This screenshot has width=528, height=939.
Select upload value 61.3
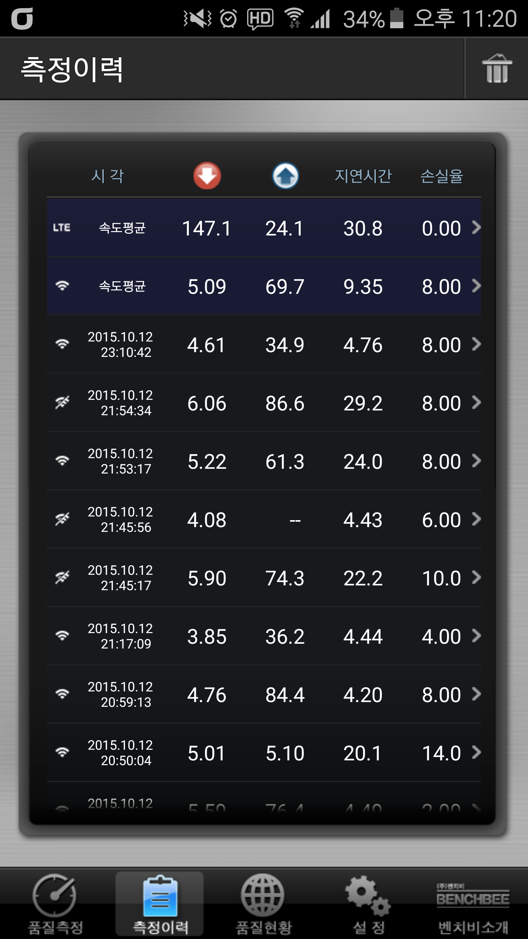(x=285, y=461)
